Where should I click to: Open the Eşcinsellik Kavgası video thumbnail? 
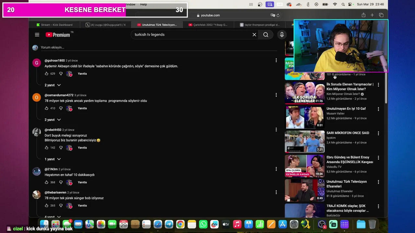[x=304, y=166]
